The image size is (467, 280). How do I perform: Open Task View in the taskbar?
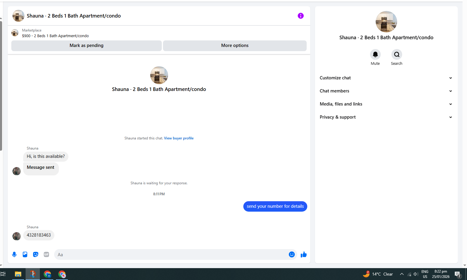[x=3, y=274]
